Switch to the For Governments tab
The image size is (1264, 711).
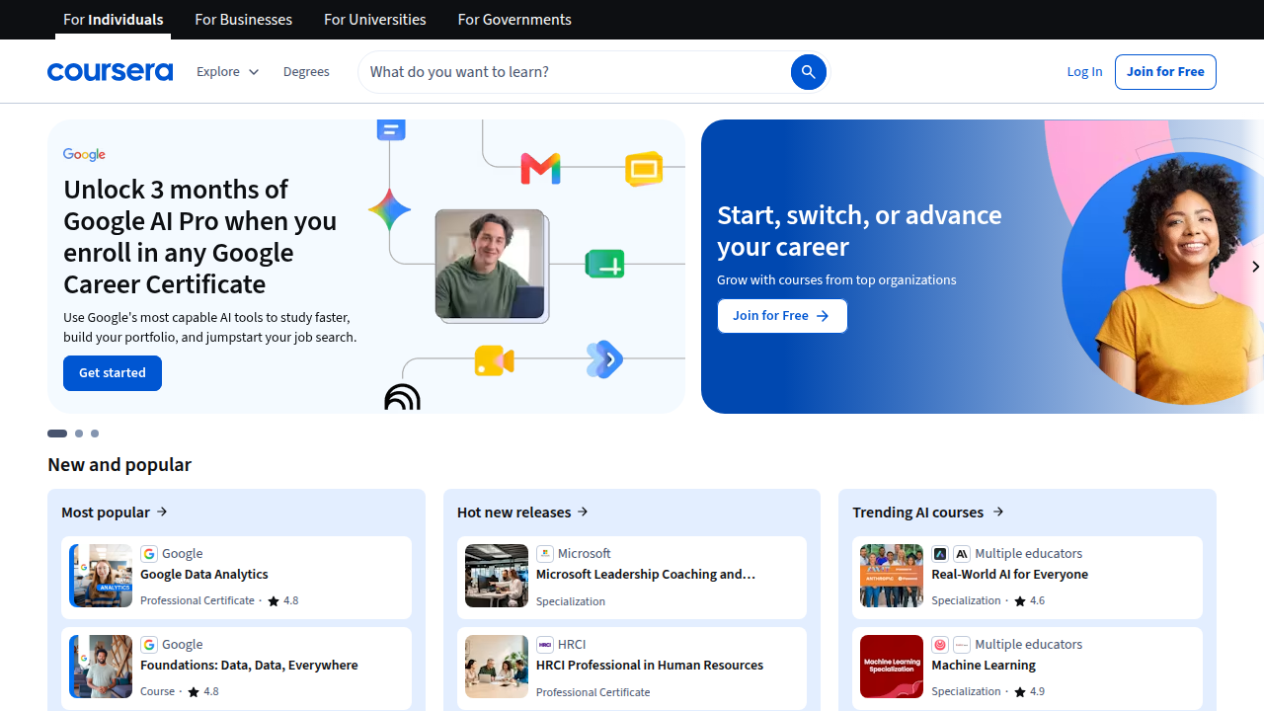point(514,20)
